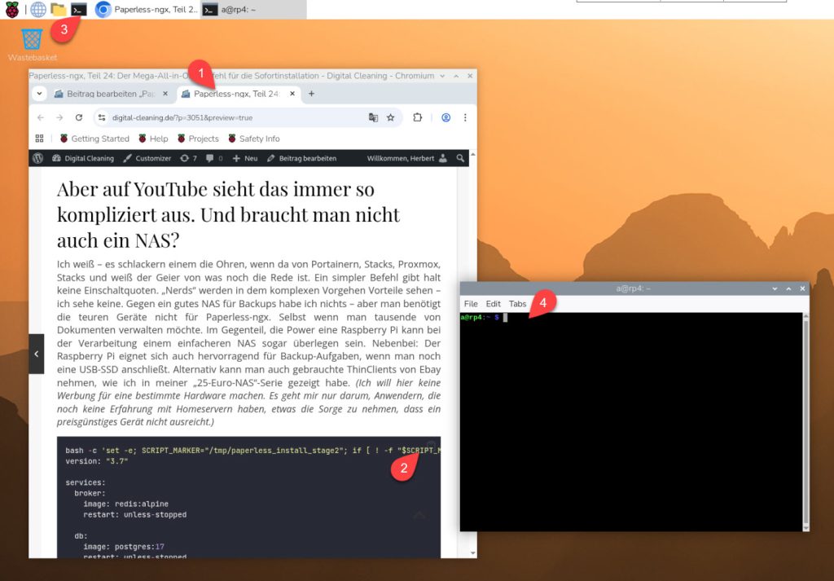Open the Chromium extensions puzzle icon
Image resolution: width=834 pixels, height=581 pixels.
(x=418, y=117)
